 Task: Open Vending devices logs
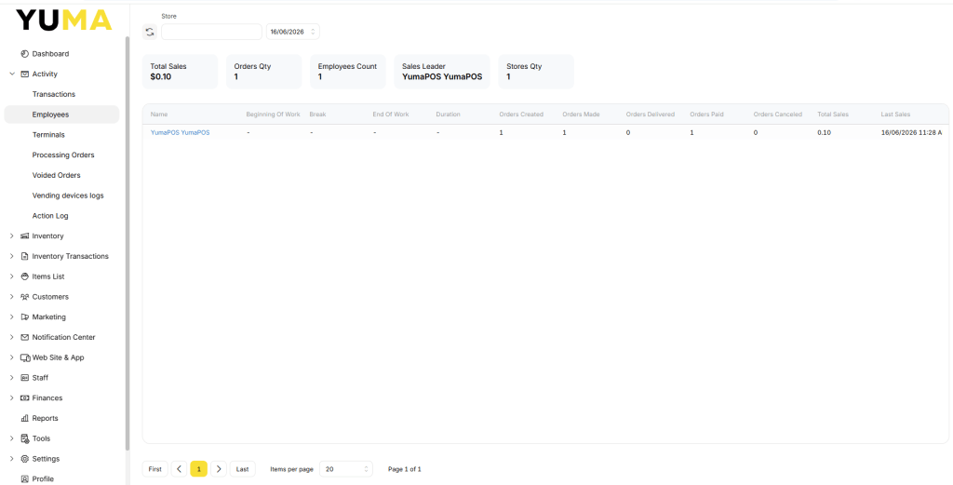pos(68,195)
